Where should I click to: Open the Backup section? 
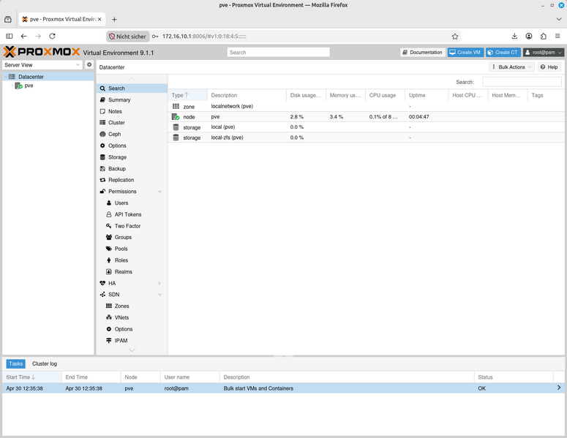(132, 168)
